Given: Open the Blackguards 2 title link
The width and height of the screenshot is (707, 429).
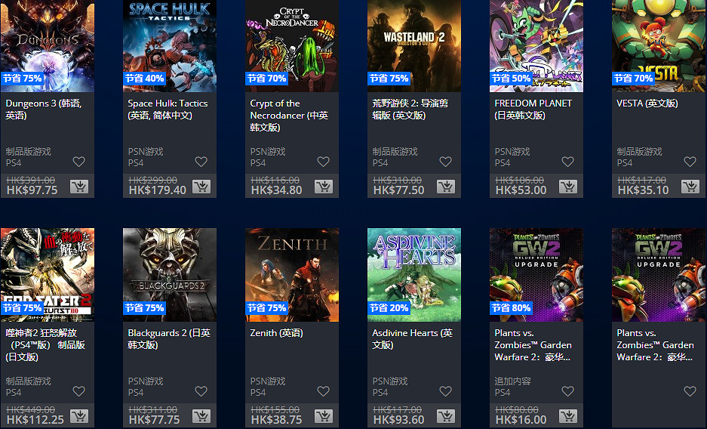Looking at the screenshot, I should point(169,339).
